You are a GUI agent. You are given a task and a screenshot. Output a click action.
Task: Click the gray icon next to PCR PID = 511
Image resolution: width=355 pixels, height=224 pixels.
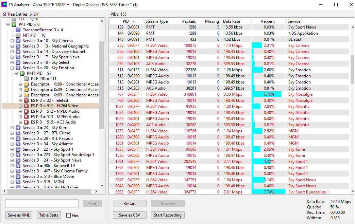coord(26,79)
